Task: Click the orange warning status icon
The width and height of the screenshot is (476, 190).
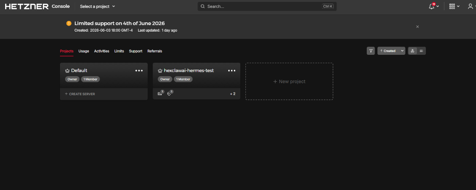Action: click(x=69, y=23)
